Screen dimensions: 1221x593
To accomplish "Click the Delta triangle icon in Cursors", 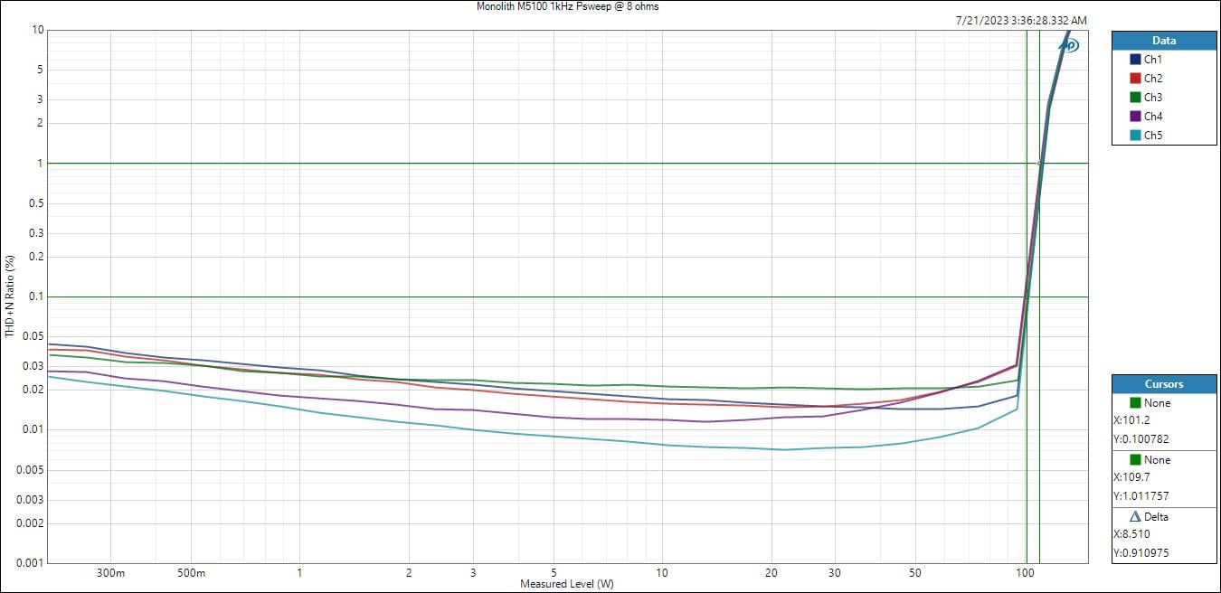I will click(1135, 516).
